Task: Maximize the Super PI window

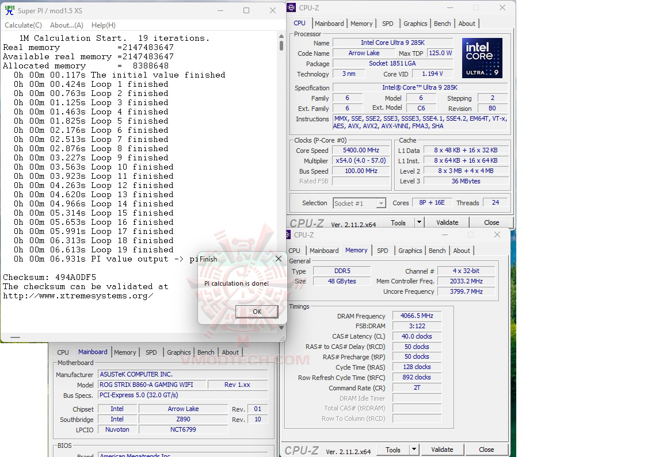Action: coord(246,10)
